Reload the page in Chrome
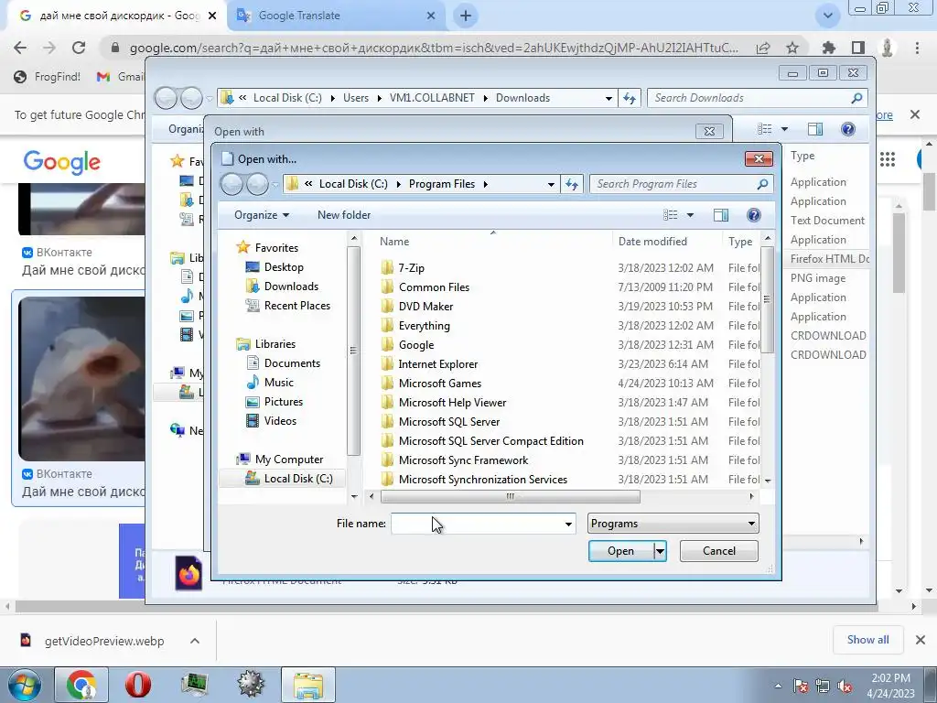 coord(79,48)
